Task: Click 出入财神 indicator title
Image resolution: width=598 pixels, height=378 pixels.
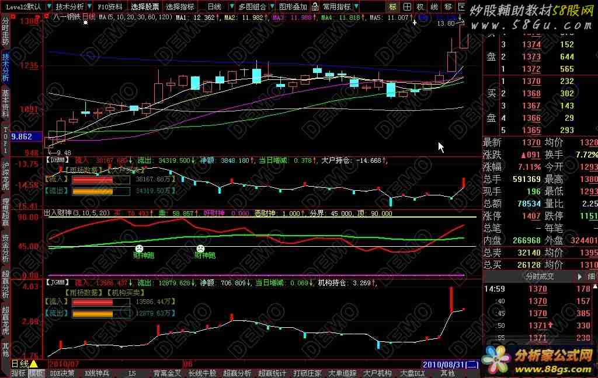Action: point(58,213)
